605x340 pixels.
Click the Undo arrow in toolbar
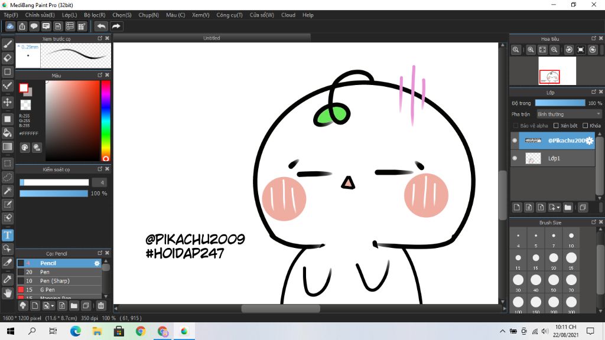click(102, 26)
